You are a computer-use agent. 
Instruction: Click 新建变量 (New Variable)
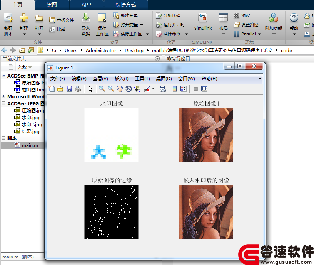click(x=125, y=15)
